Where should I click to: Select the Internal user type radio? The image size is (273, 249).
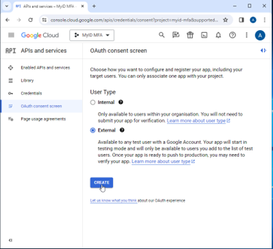pos(92,103)
